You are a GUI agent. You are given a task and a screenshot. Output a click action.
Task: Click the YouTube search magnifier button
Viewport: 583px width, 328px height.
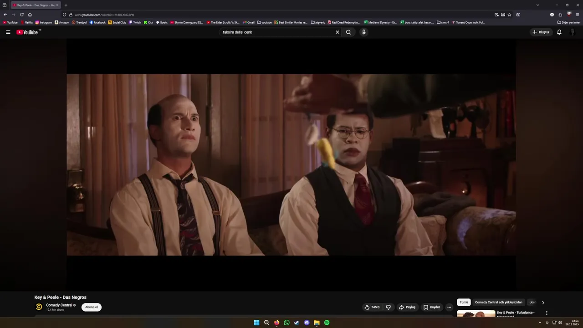click(348, 32)
